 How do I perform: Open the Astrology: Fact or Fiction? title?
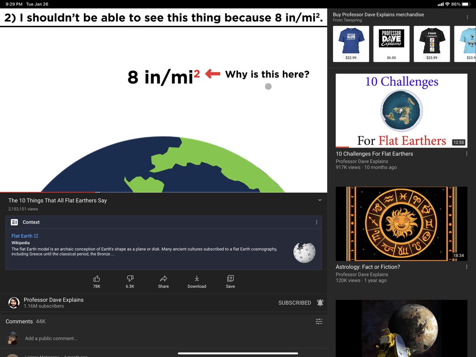(368, 267)
